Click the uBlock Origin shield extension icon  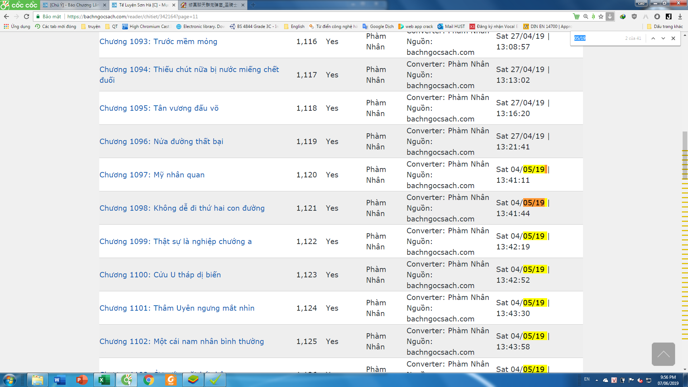click(634, 16)
